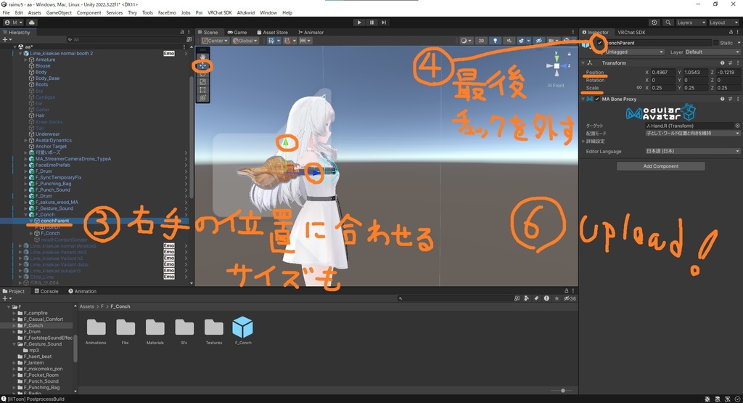Collapse the Transform component foldout
743x403 pixels.
(584, 62)
